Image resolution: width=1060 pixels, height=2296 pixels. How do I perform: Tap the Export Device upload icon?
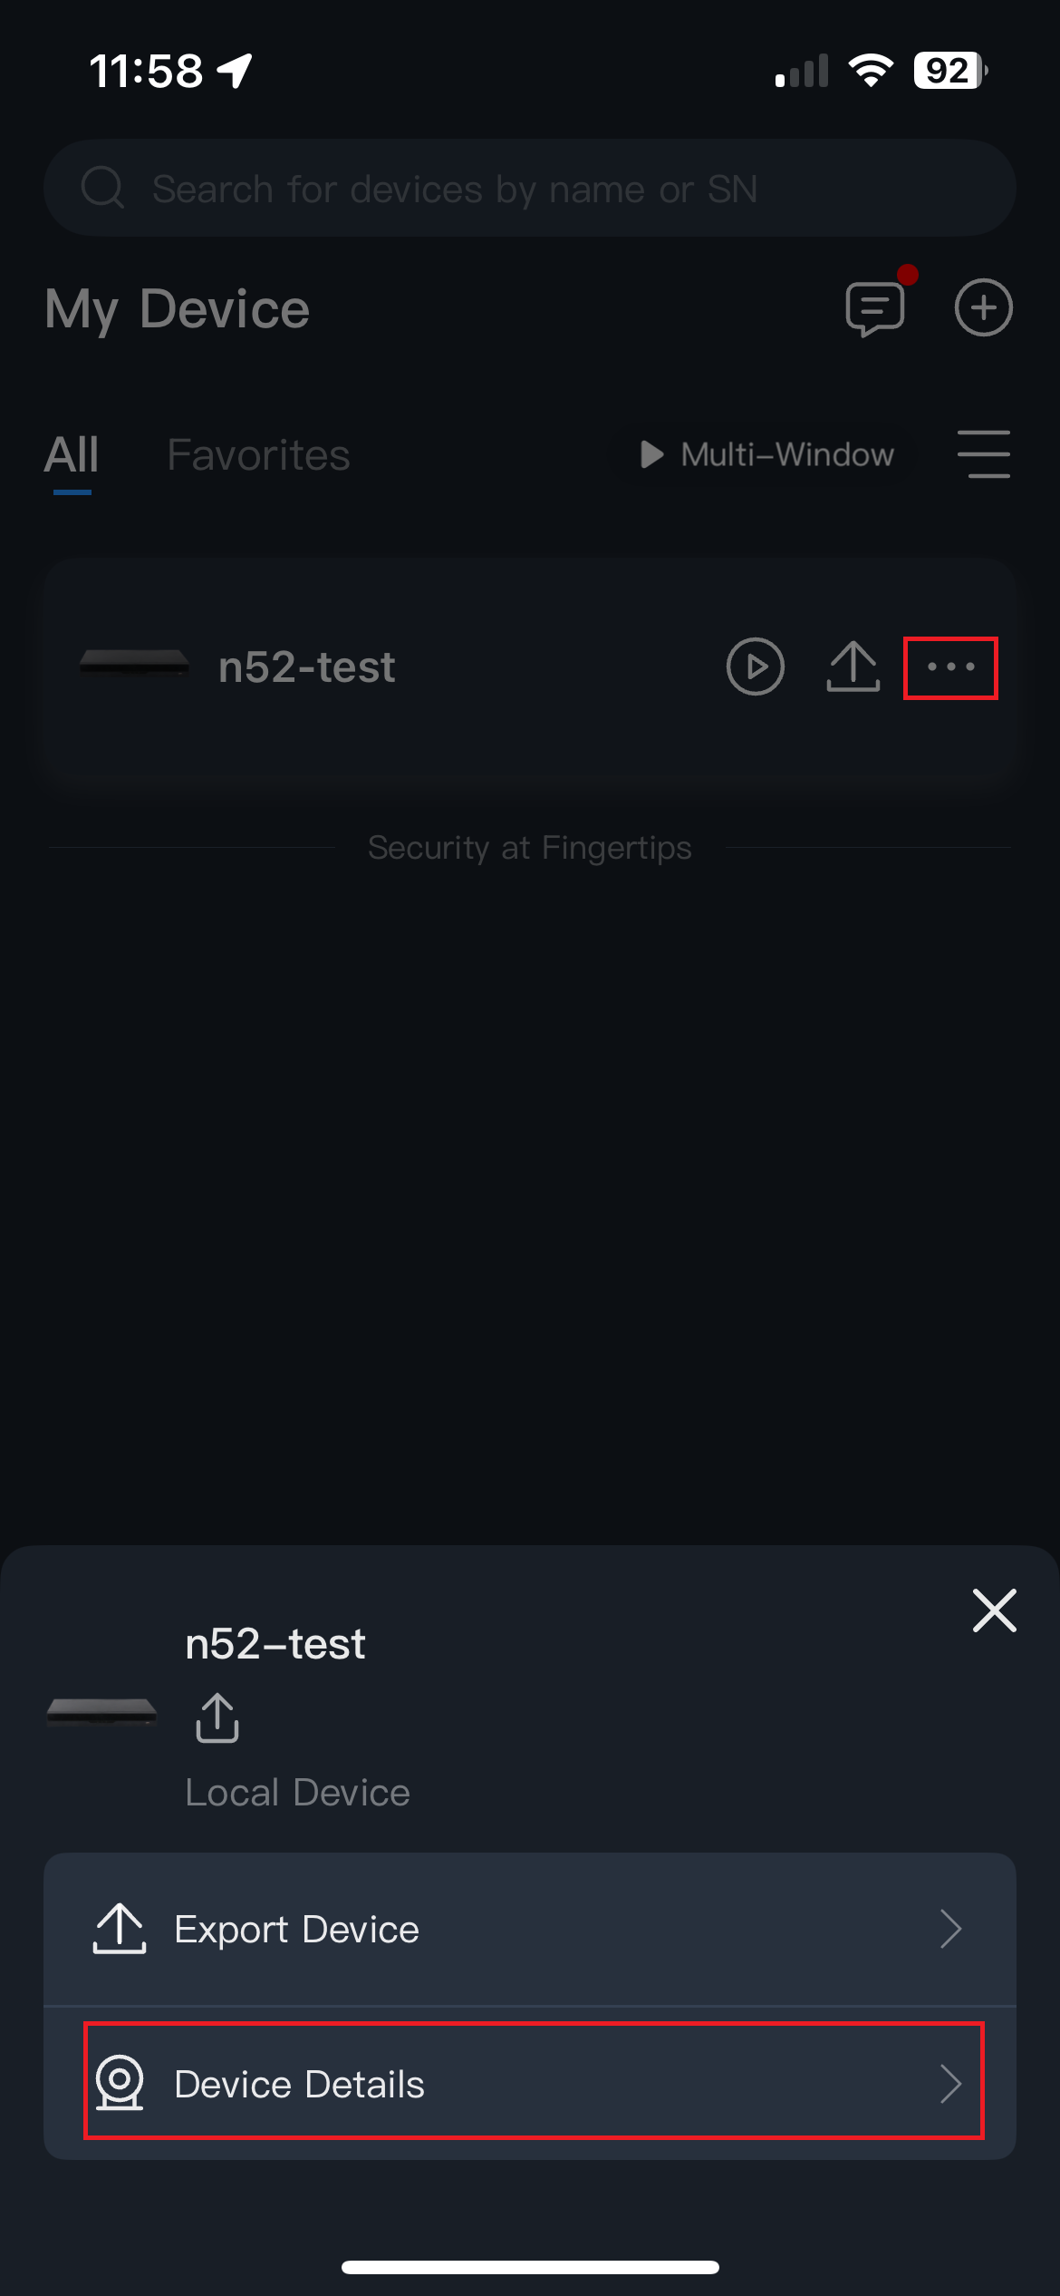pos(120,1929)
